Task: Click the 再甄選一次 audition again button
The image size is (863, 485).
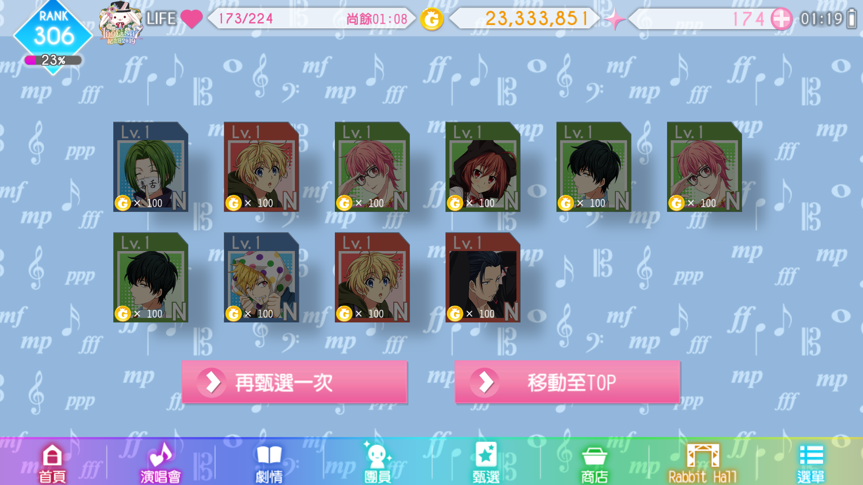Action: coord(294,382)
